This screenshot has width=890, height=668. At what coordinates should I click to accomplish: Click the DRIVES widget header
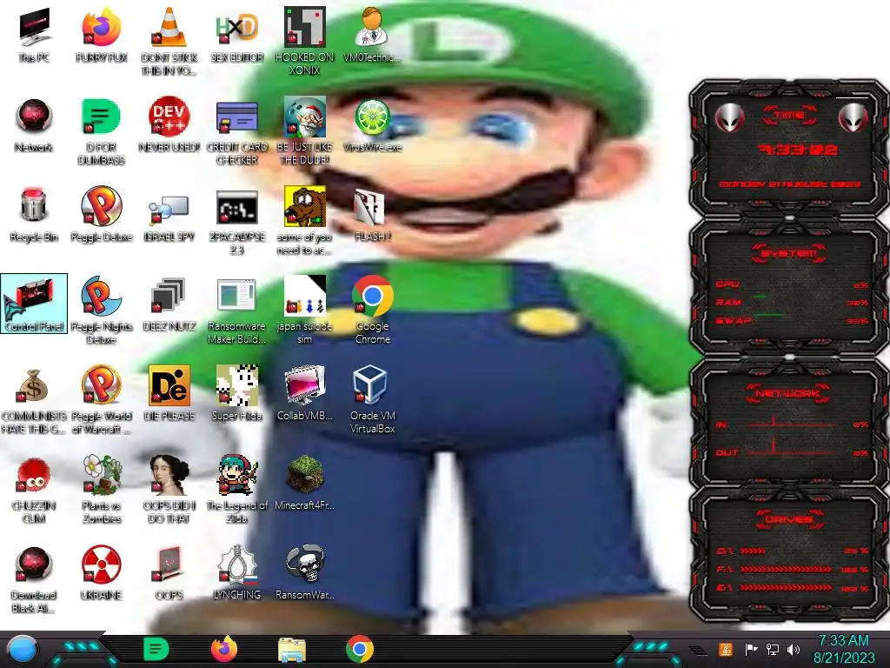click(x=789, y=520)
